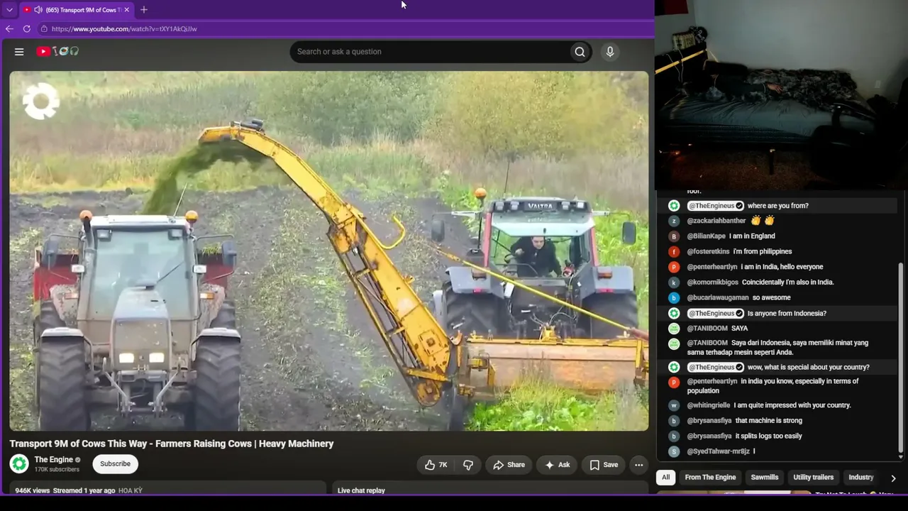
Task: Like the video with thumbs up
Action: click(436, 465)
